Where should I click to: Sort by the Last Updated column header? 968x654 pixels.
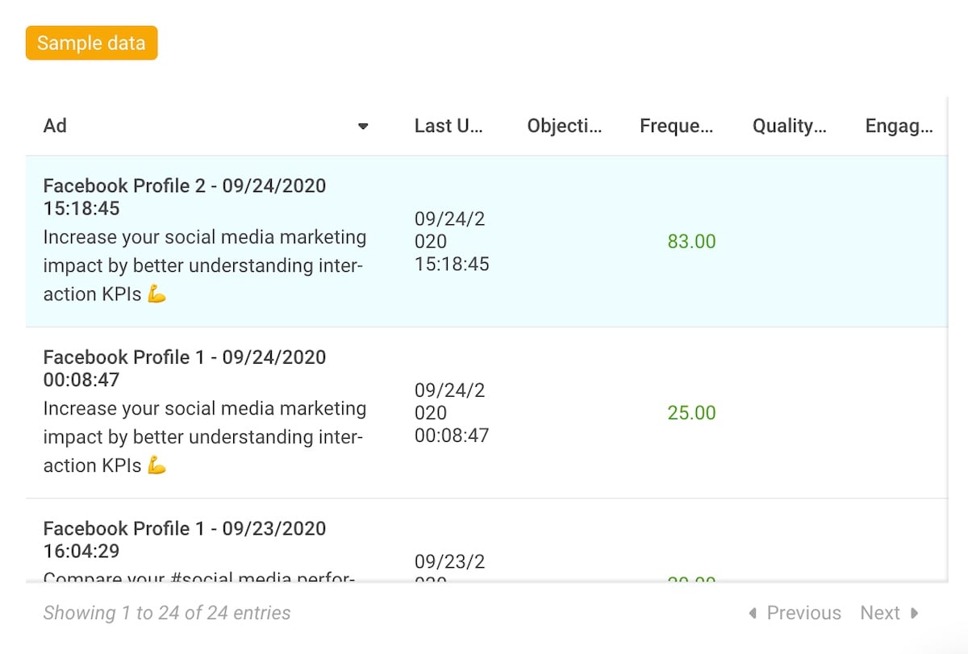click(449, 126)
